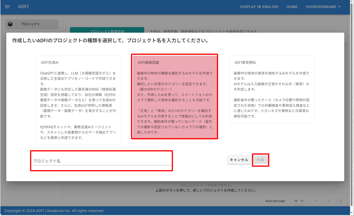Viewport: 354px width, 216px height.
Task: Open the YOURUSERNAME account dropdown
Action: click(x=323, y=7)
